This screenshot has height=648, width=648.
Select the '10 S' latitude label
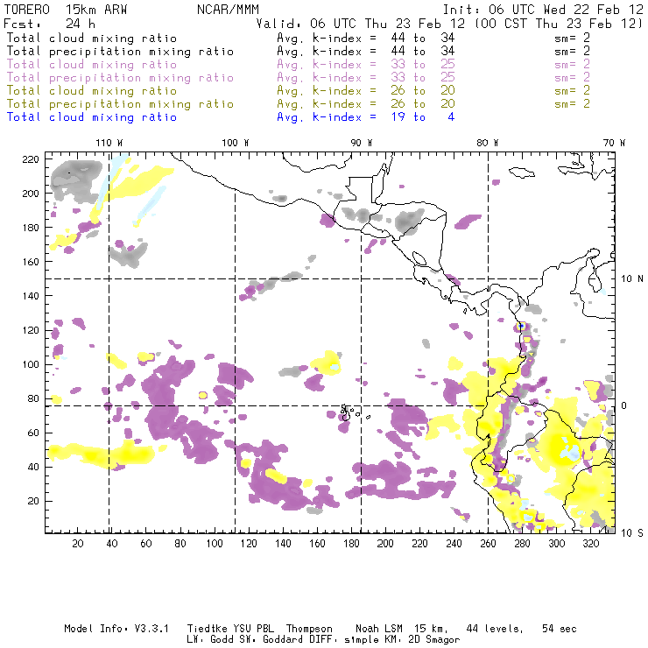coord(632,533)
